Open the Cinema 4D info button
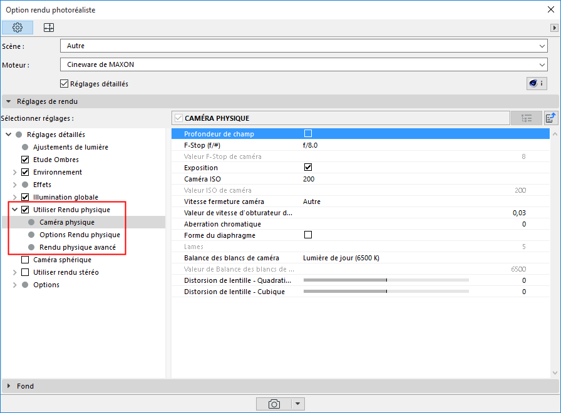This screenshot has width=561, height=413. pos(537,83)
